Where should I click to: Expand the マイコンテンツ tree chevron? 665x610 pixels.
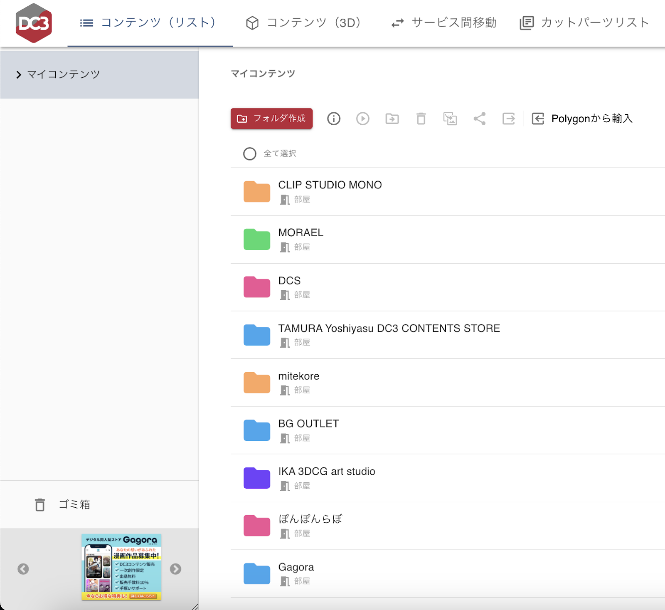18,75
